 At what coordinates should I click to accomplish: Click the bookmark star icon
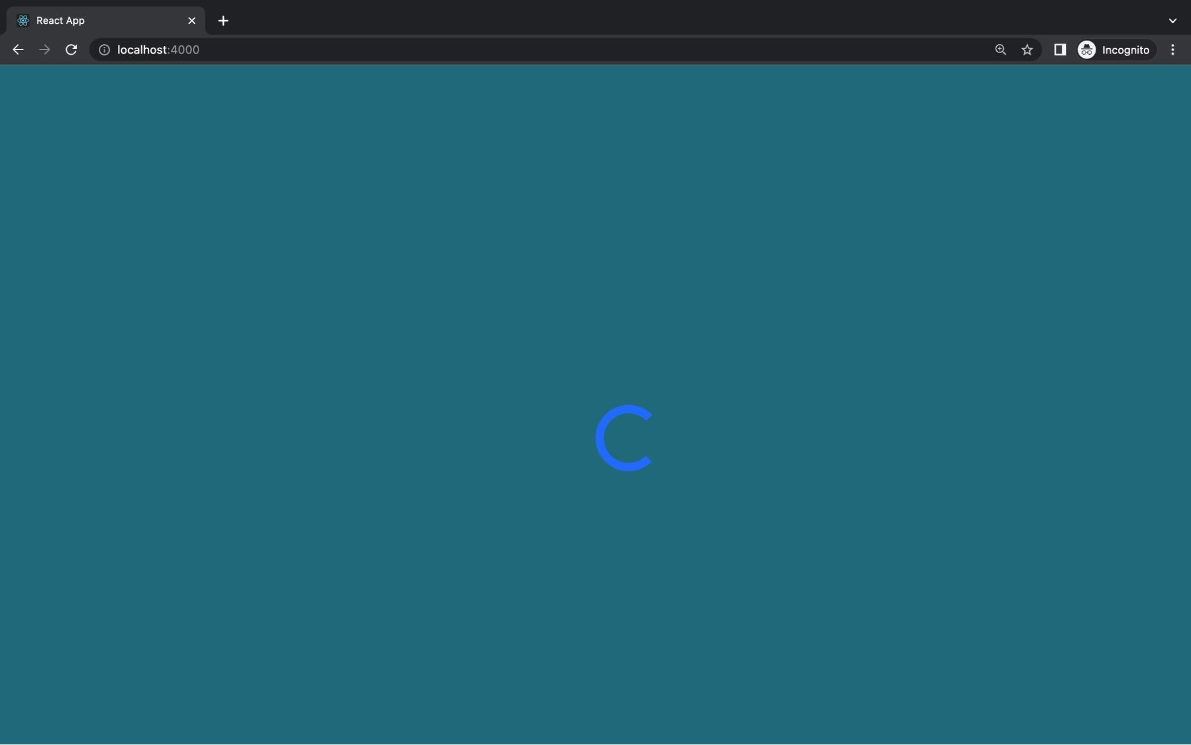[x=1027, y=49]
